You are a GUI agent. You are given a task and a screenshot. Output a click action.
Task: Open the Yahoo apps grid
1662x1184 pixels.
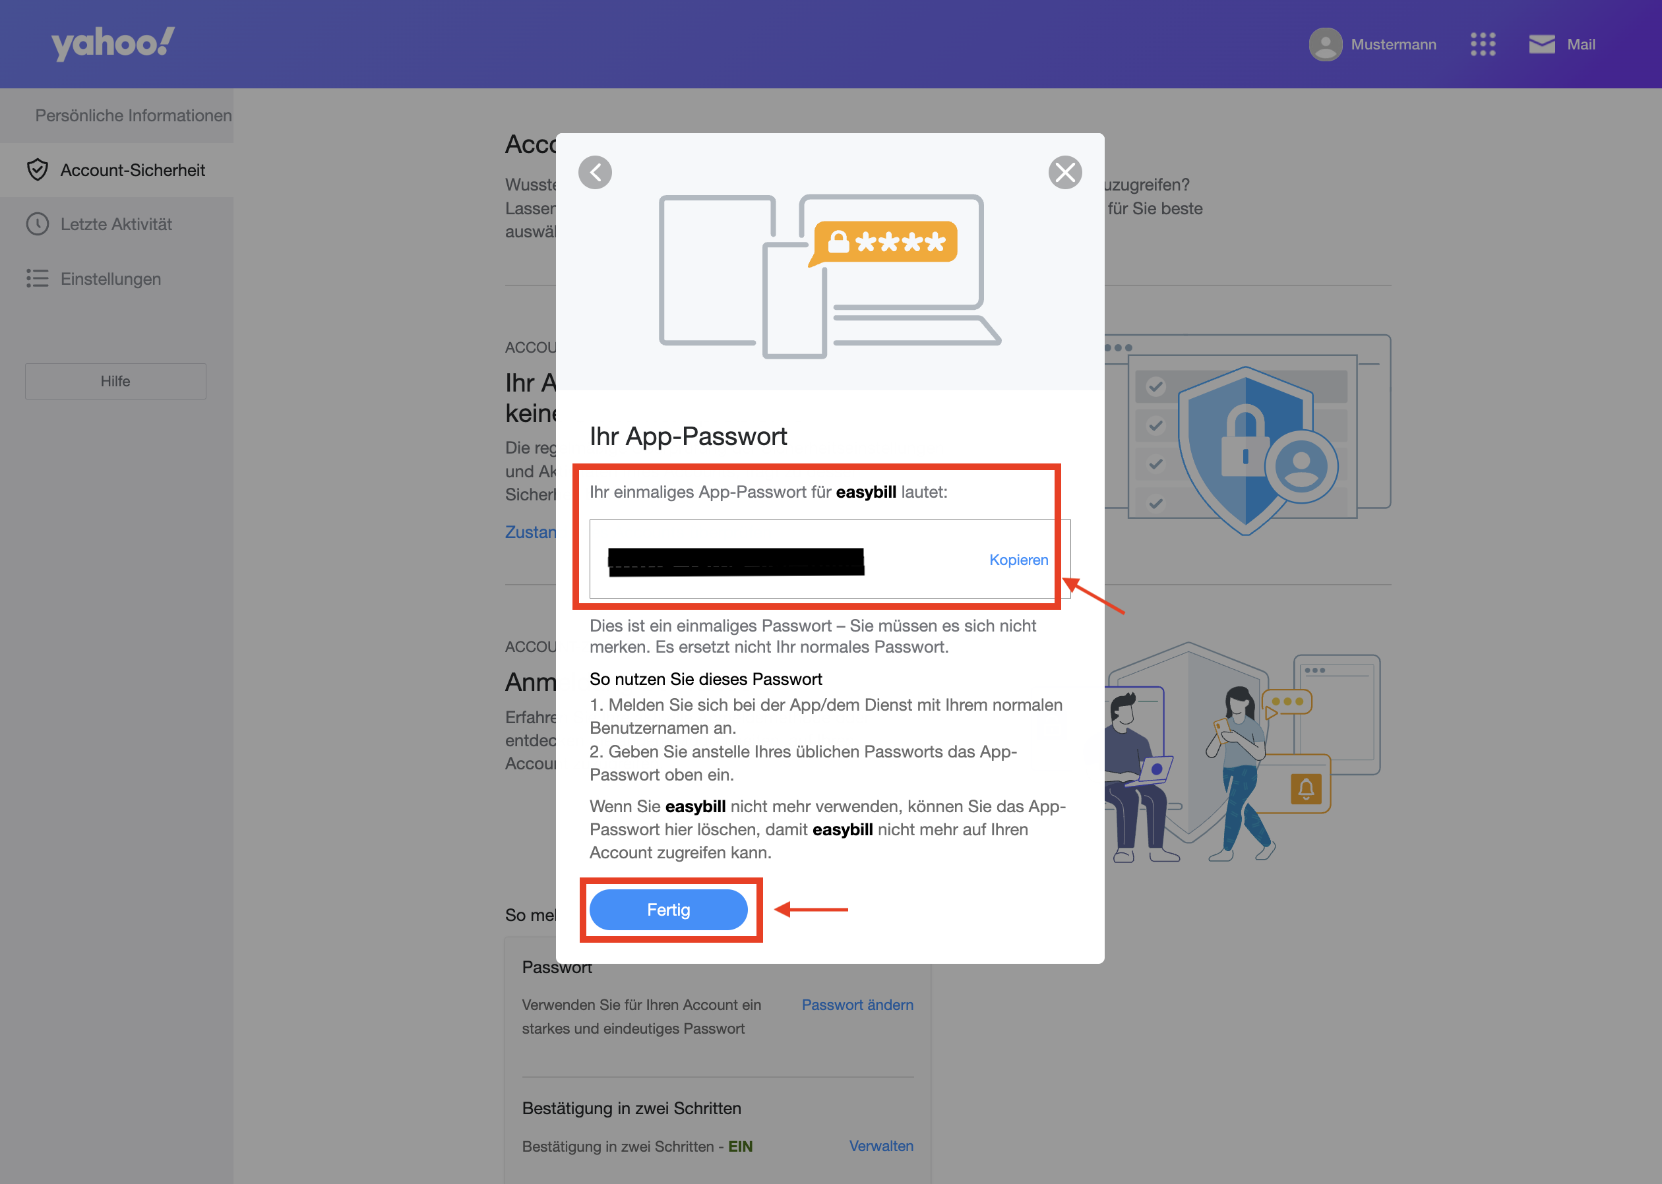pyautogui.click(x=1483, y=44)
